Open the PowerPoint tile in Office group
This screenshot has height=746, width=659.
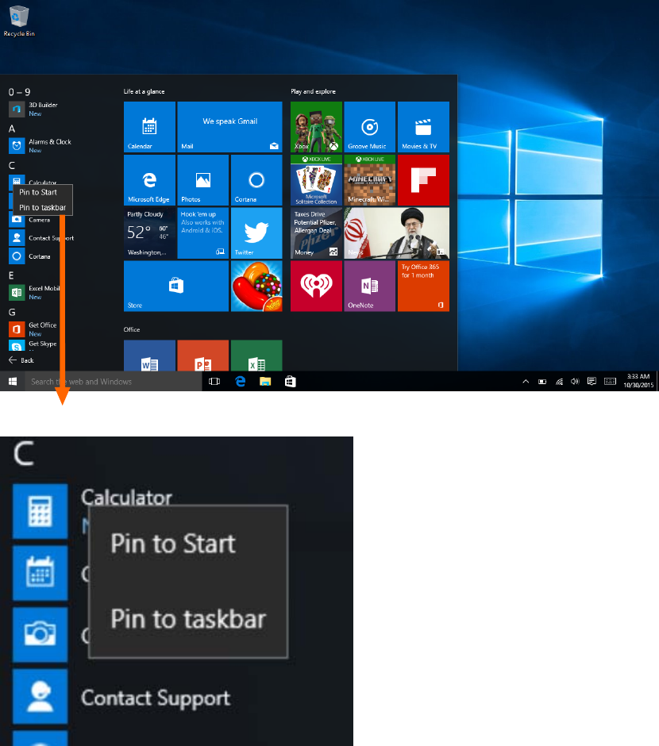(202, 356)
